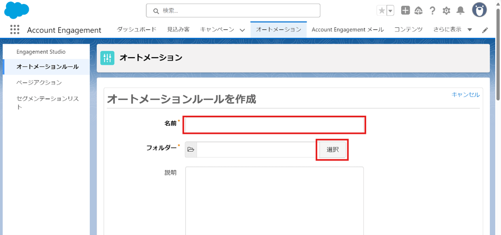Open the コンテンツ tab
Viewport: 501px width, 235px height.
[408, 30]
